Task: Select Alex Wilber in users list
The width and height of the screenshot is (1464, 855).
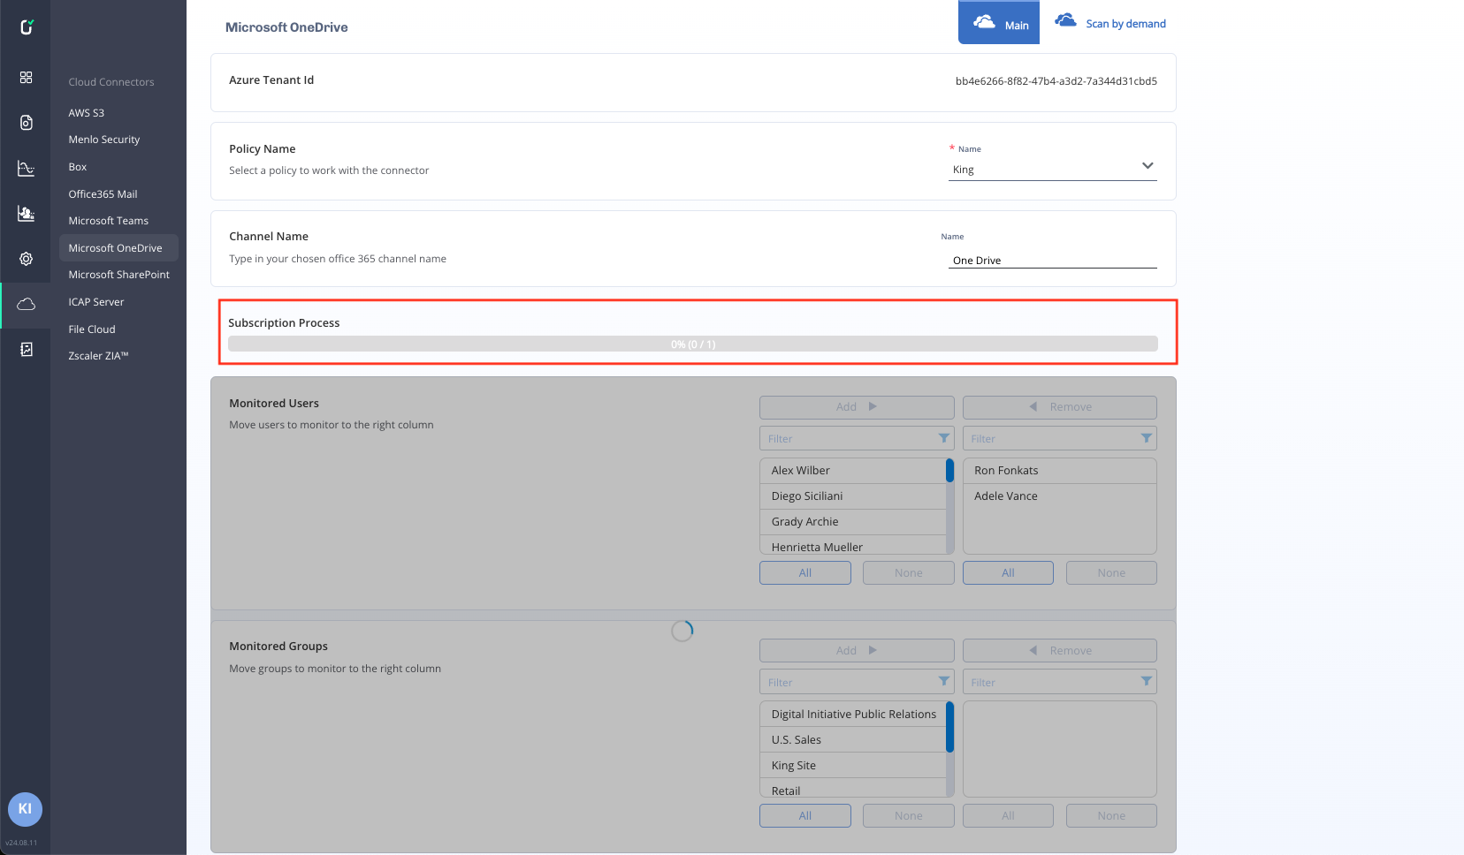Action: tap(853, 471)
